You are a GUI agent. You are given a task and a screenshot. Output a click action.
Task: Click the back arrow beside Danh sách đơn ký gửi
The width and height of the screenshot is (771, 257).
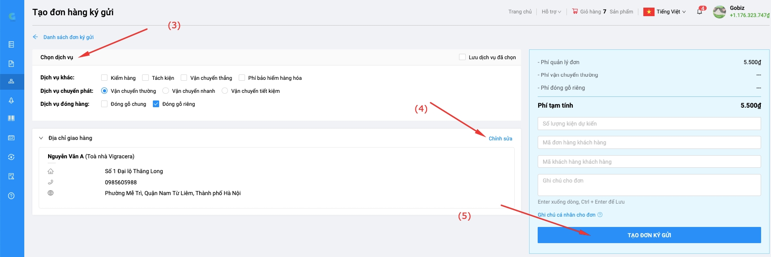point(35,37)
